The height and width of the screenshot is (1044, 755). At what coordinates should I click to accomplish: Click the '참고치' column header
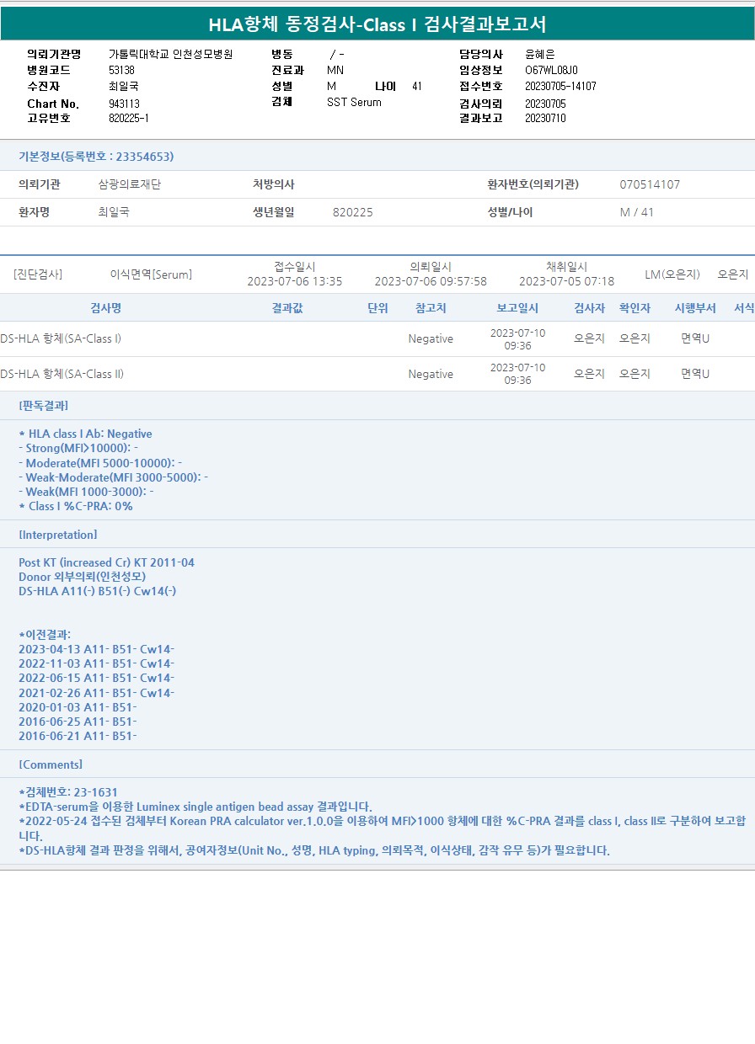pyautogui.click(x=431, y=308)
